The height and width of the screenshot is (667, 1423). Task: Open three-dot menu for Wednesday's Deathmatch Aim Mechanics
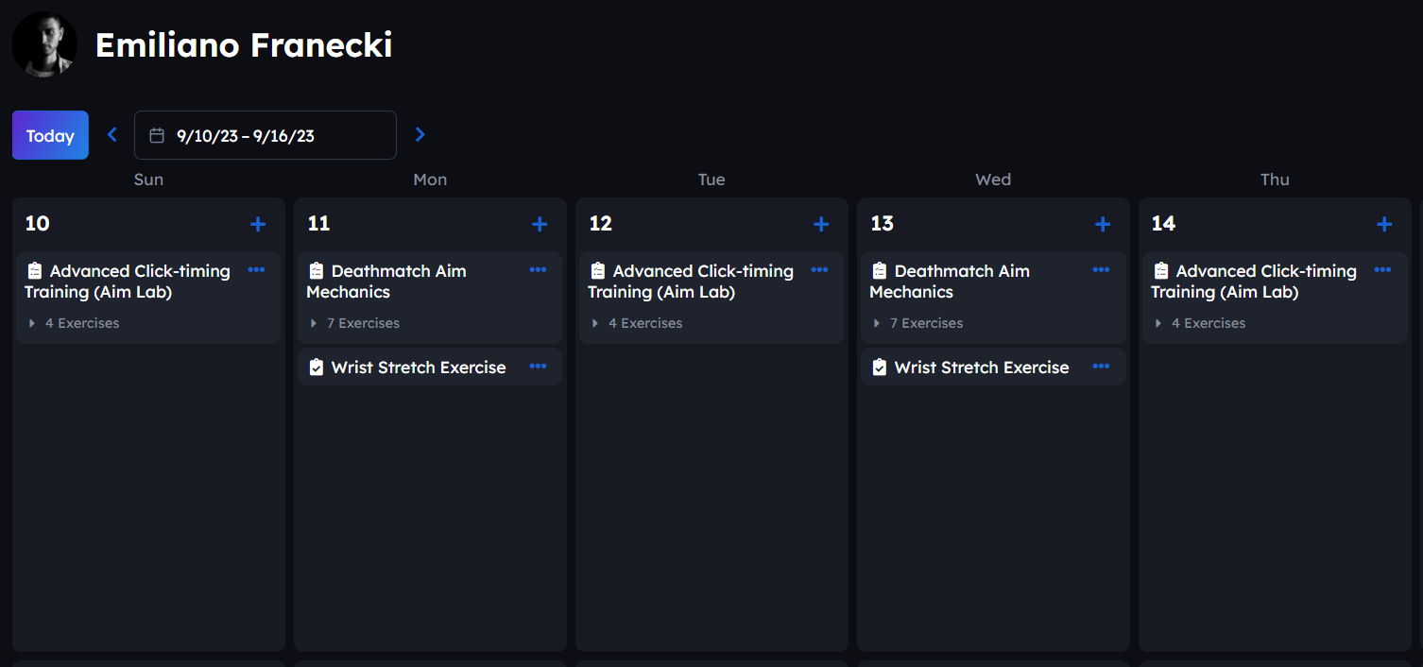[1101, 270]
